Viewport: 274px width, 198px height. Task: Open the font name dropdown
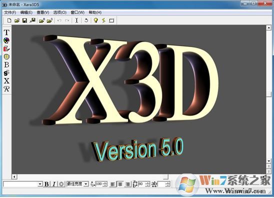click(40, 184)
